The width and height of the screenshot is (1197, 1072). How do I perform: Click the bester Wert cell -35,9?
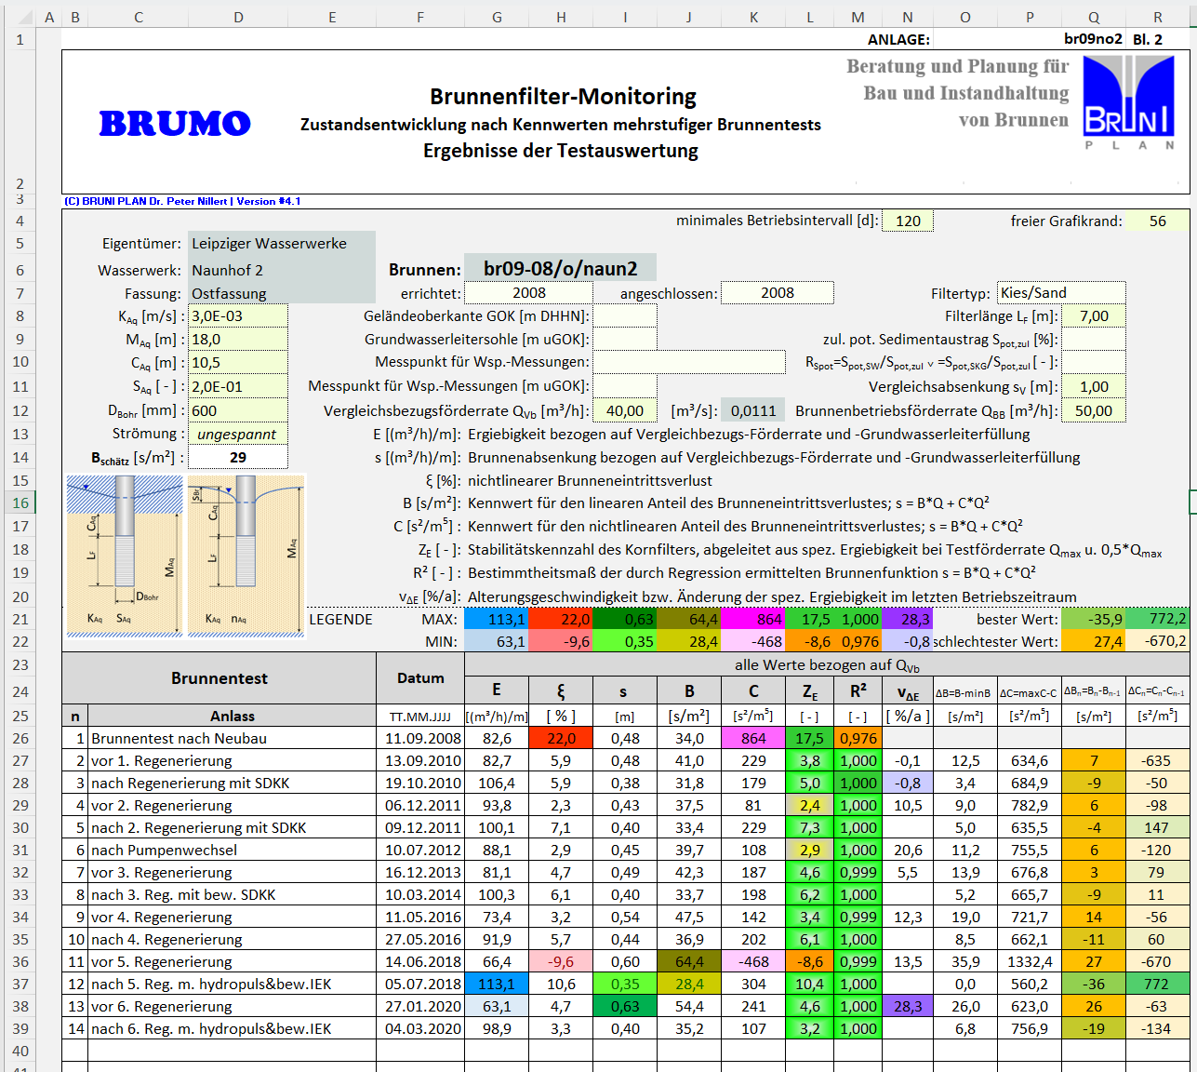pos(1094,619)
